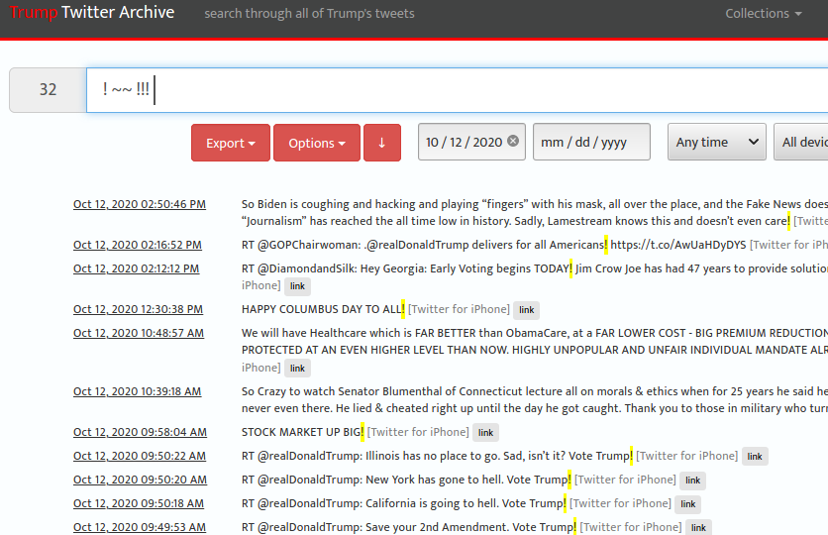Click link button for 2nd Amendment retweet

698,528
